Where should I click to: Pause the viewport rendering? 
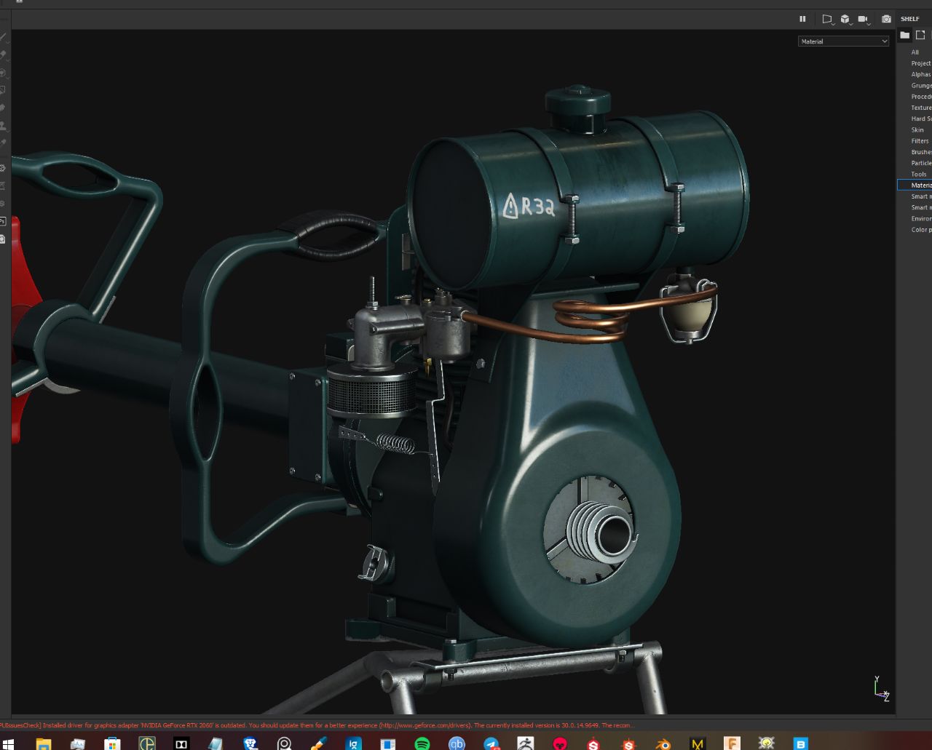pyautogui.click(x=802, y=19)
